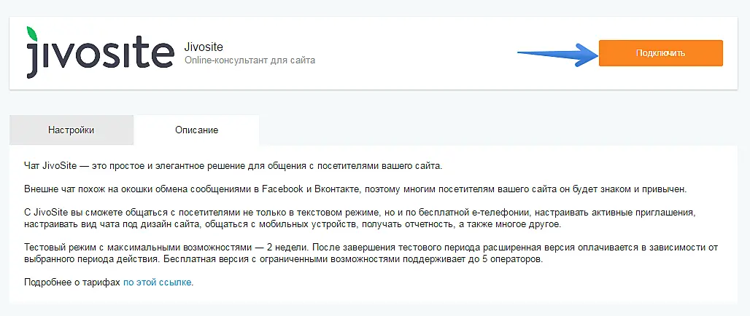Click the paragraph starting 'Чат JivoSite — это простое'
The height and width of the screenshot is (316, 750).
(x=233, y=166)
